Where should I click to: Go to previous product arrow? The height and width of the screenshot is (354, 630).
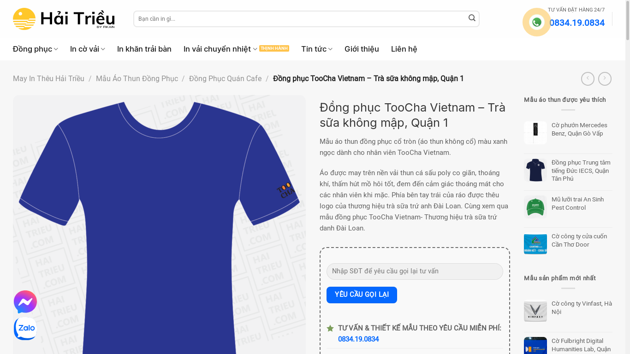click(x=588, y=79)
